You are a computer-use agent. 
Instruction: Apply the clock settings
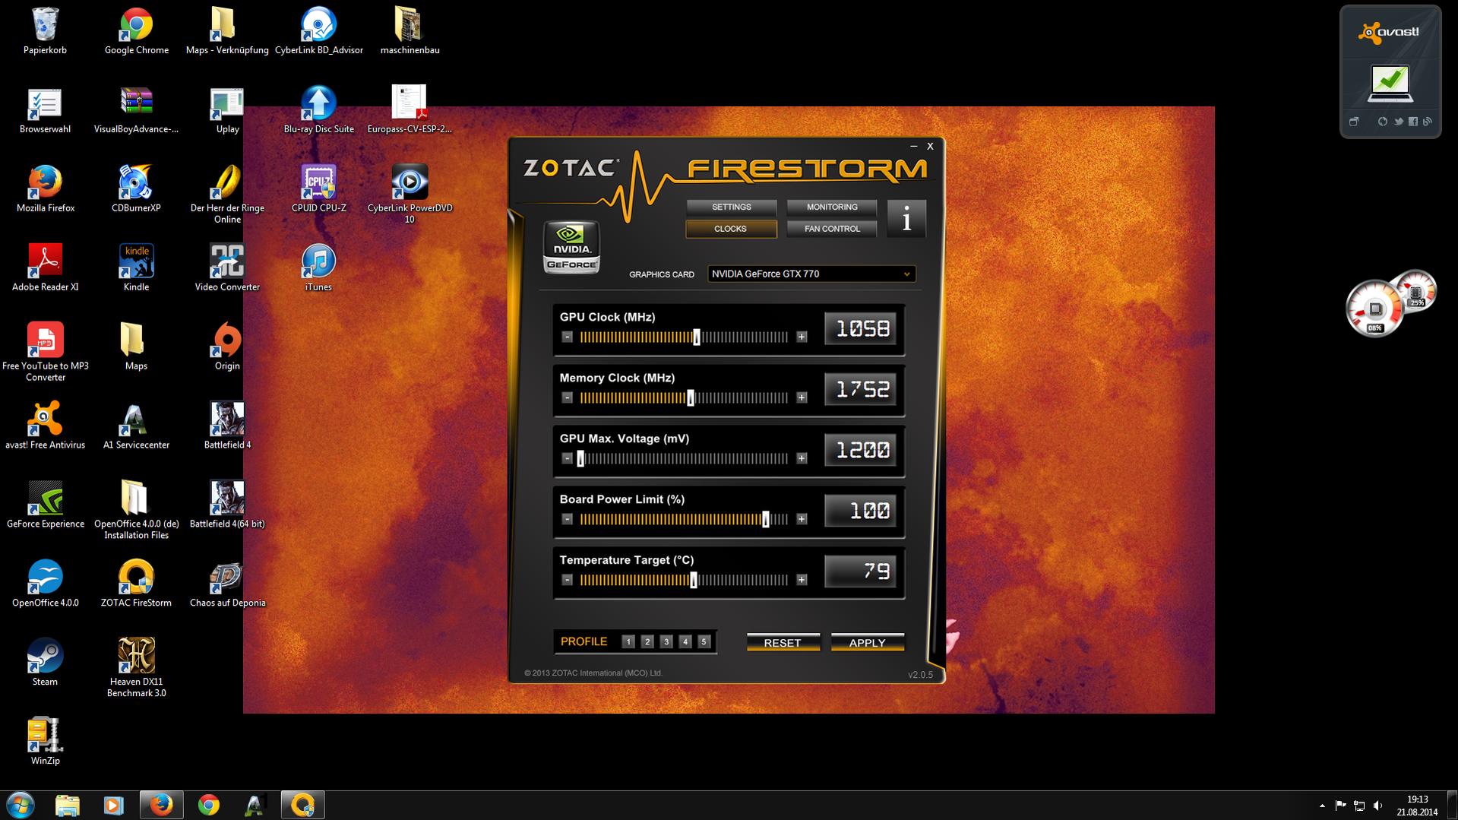tap(867, 643)
